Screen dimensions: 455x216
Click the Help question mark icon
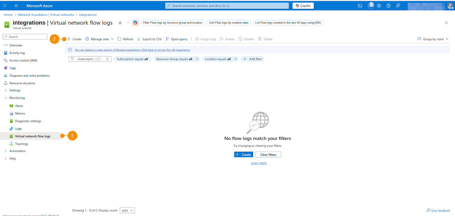point(388,6)
